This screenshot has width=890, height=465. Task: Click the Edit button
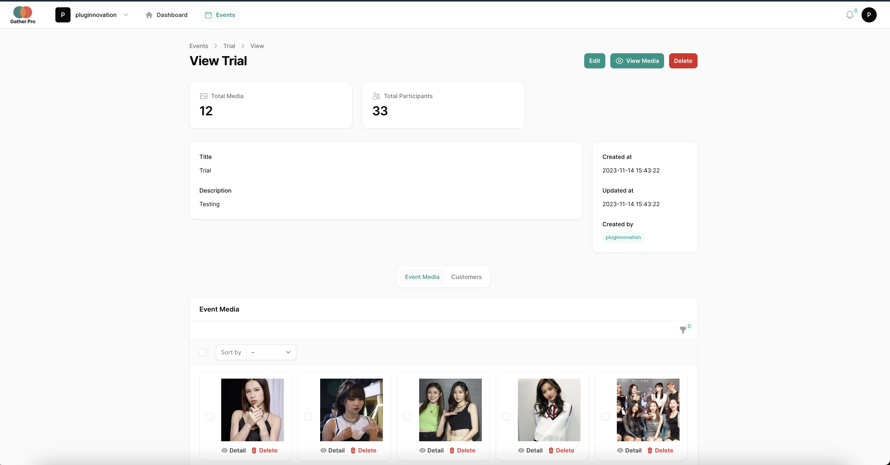coord(594,61)
